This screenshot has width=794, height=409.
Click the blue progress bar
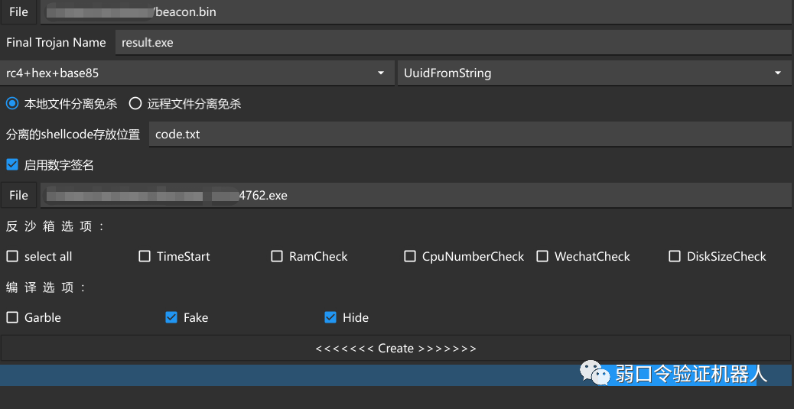(291, 375)
